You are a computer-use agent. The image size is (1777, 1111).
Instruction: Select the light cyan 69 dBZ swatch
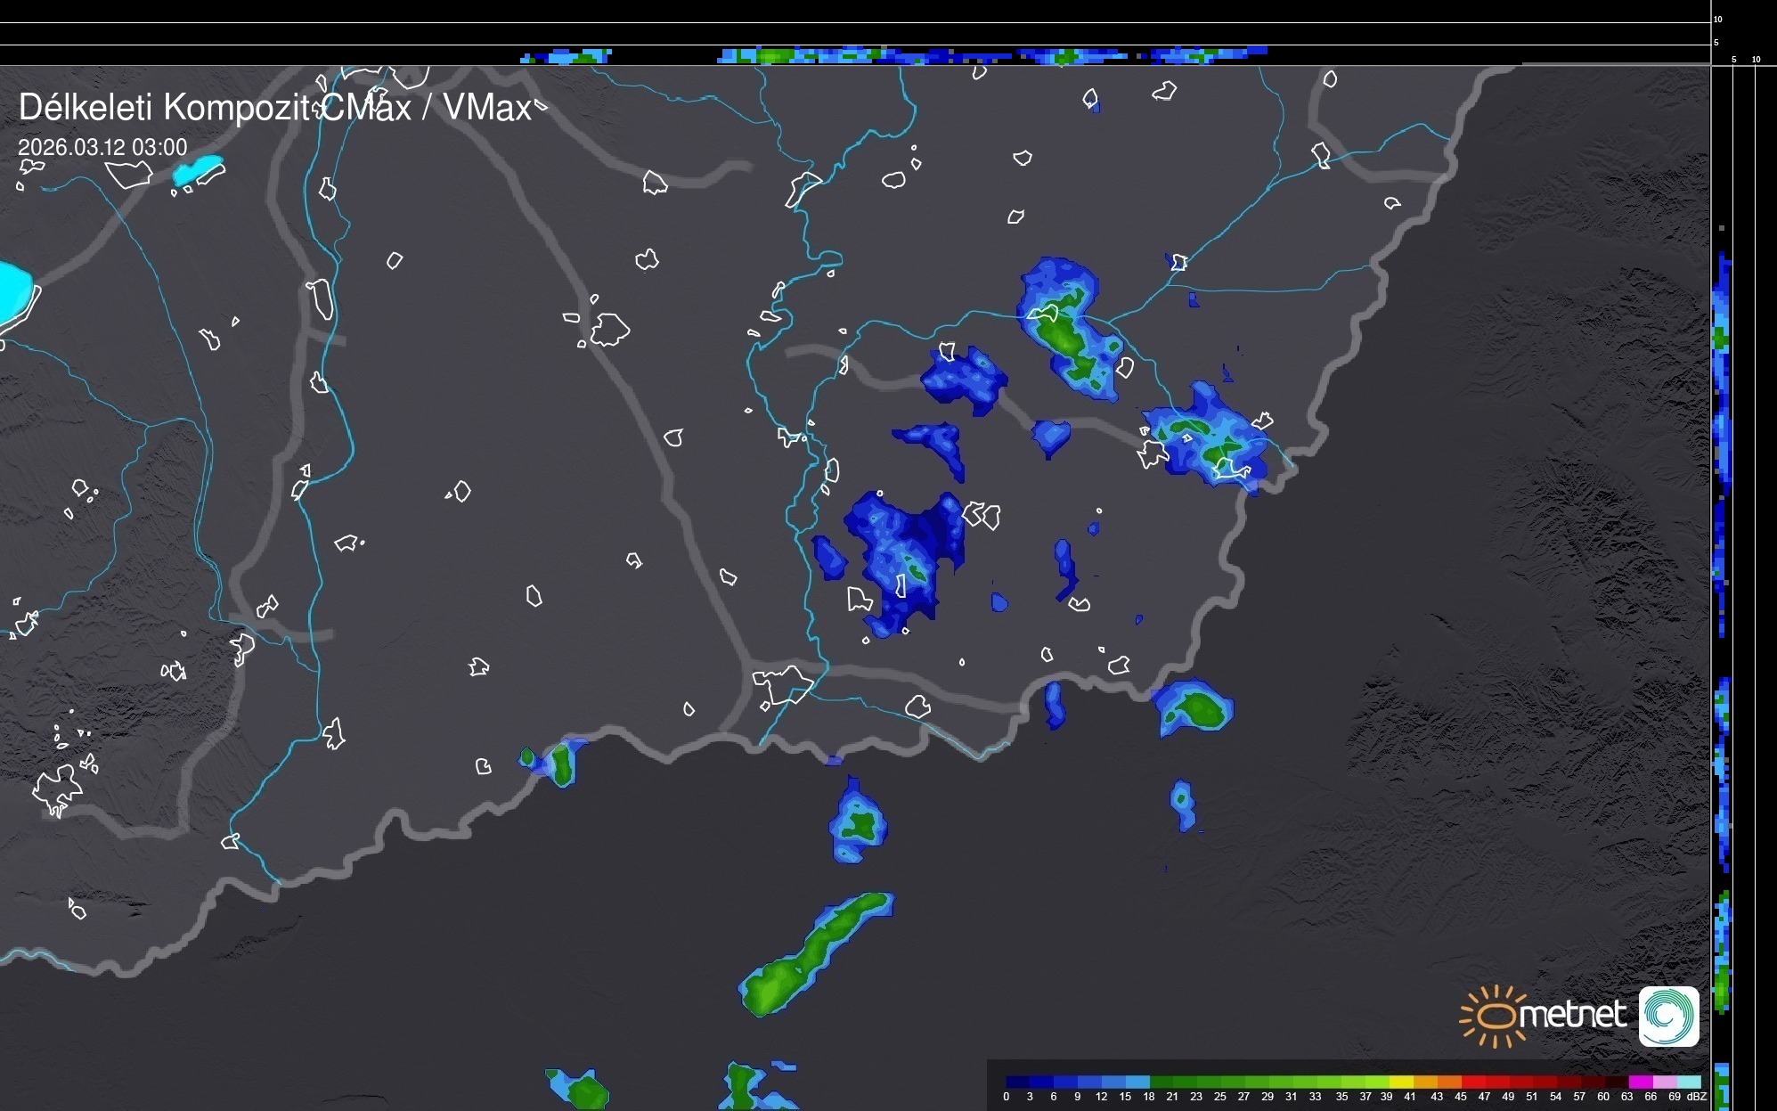click(1687, 1082)
